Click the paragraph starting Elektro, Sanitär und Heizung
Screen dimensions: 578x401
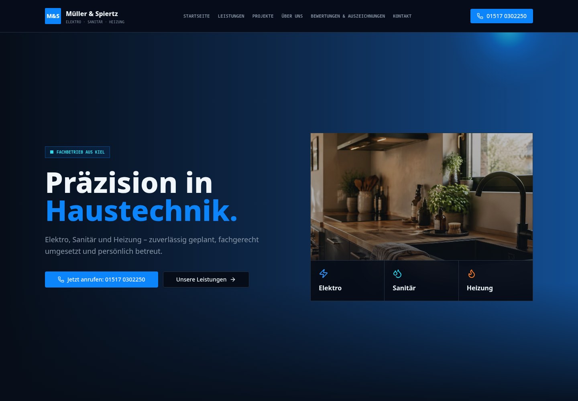(x=152, y=245)
